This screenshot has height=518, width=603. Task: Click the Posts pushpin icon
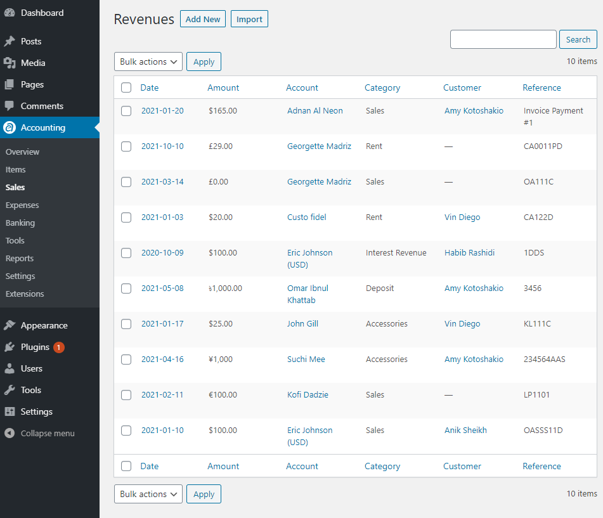pyautogui.click(x=10, y=41)
